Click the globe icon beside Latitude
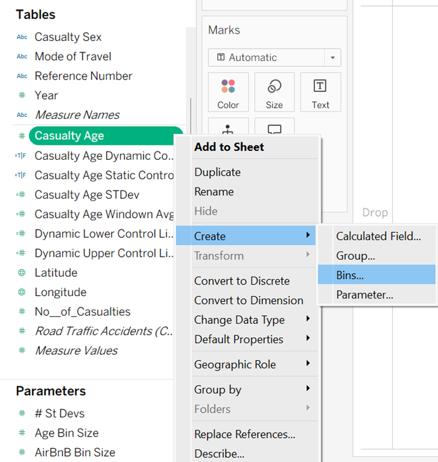 [x=22, y=273]
